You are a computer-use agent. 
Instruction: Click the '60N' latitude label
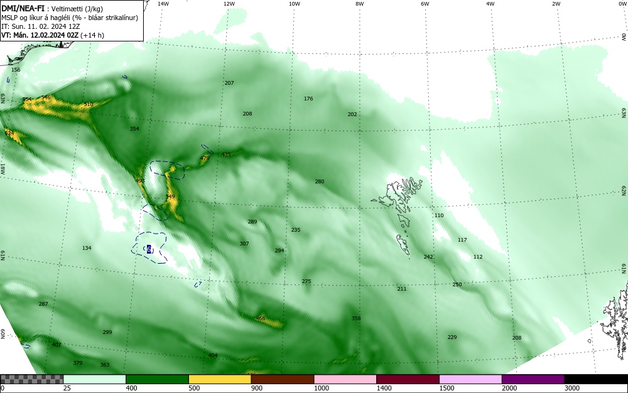pyautogui.click(x=3, y=334)
